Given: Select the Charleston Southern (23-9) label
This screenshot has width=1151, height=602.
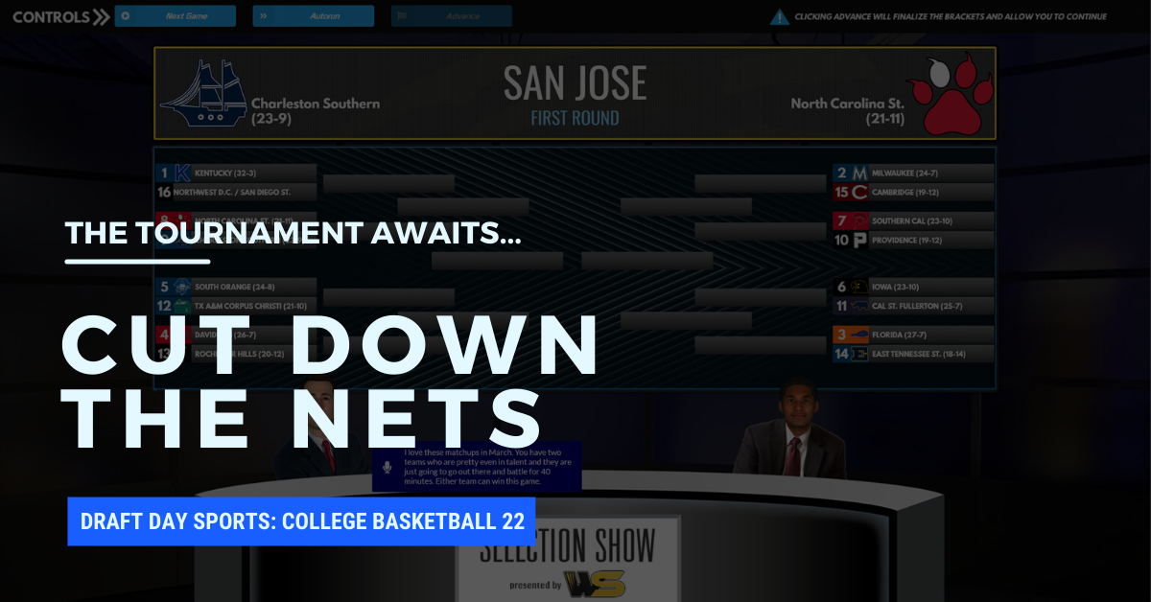Looking at the screenshot, I should pyautogui.click(x=316, y=111).
